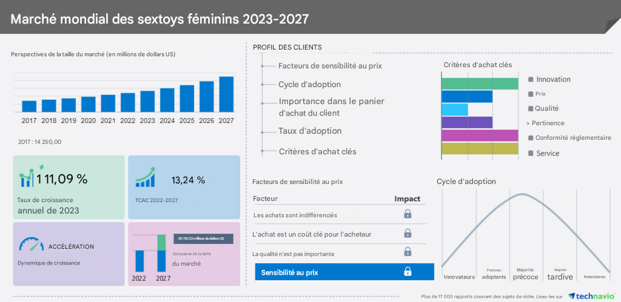Click the 'Innovateurs' segment label in adoption cycle
This screenshot has width=621, height=302.
point(459,277)
